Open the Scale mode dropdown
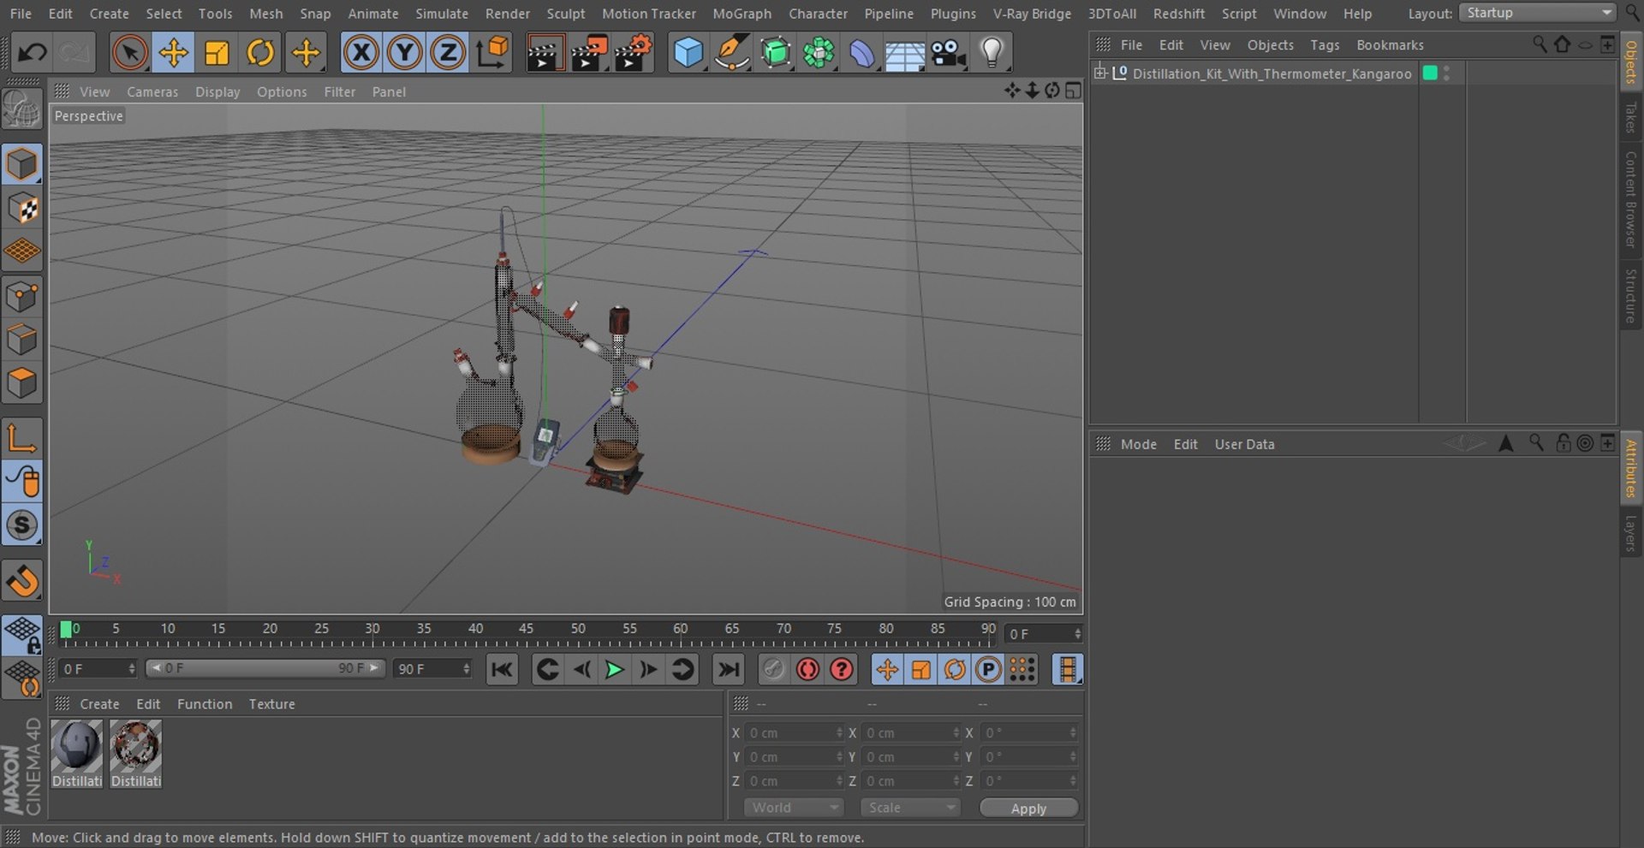This screenshot has height=848, width=1644. [910, 807]
